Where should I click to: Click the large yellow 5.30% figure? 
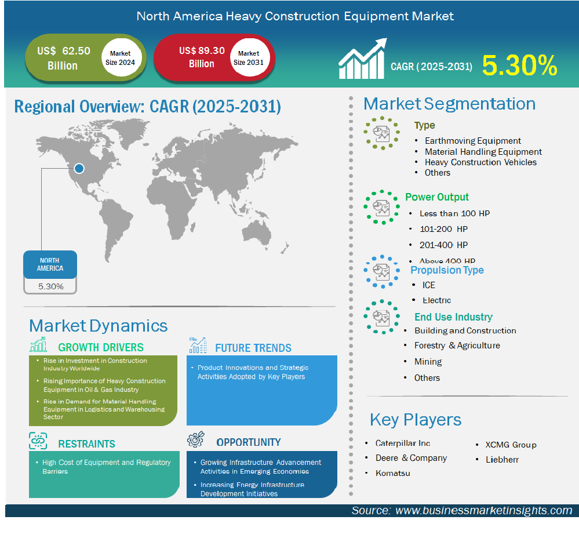[x=519, y=65]
